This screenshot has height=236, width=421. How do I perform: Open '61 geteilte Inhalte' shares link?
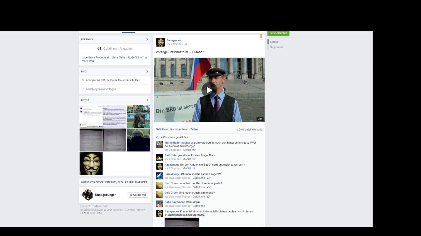252,130
